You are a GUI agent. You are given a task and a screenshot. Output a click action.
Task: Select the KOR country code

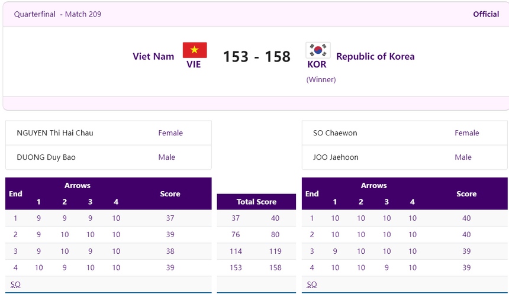click(x=317, y=64)
